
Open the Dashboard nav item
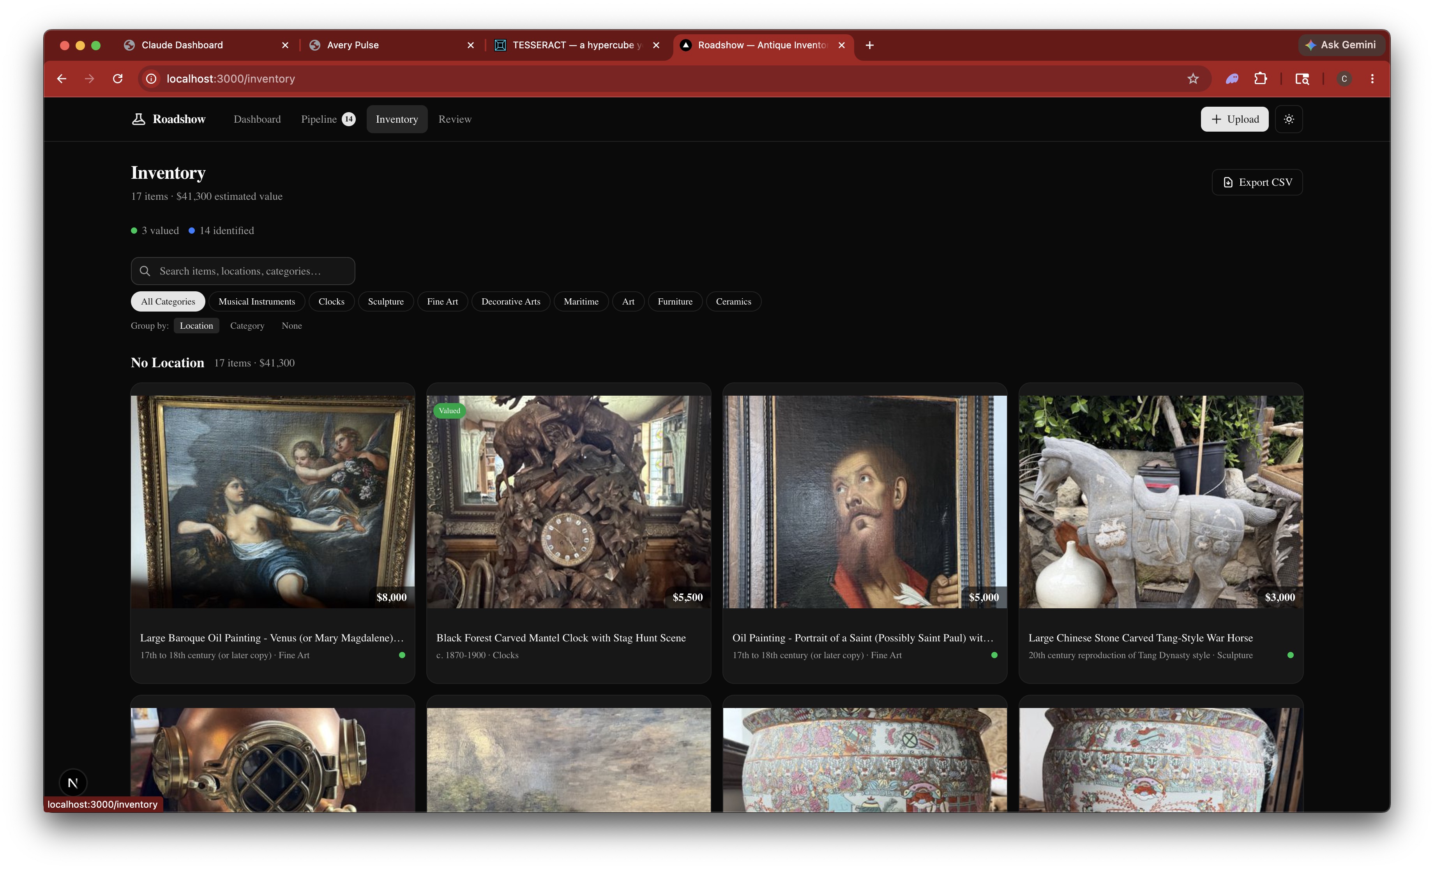click(257, 119)
